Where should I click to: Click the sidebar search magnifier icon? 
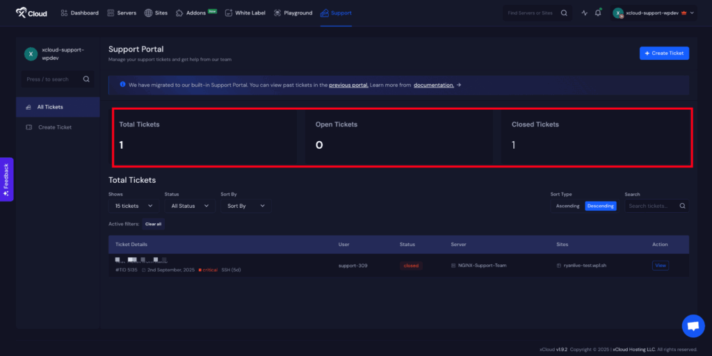coord(86,79)
